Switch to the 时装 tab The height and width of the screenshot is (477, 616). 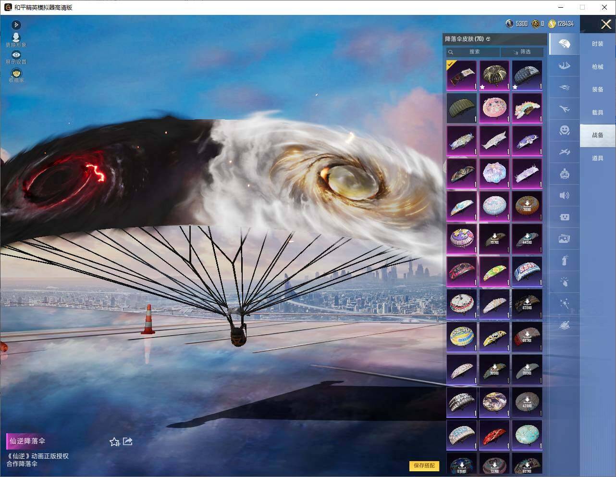coord(598,44)
